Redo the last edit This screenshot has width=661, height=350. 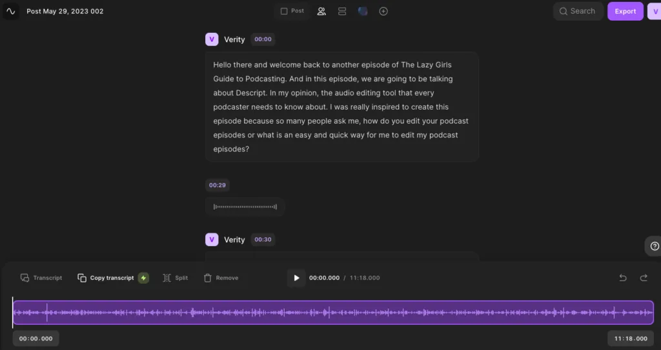[x=644, y=278]
